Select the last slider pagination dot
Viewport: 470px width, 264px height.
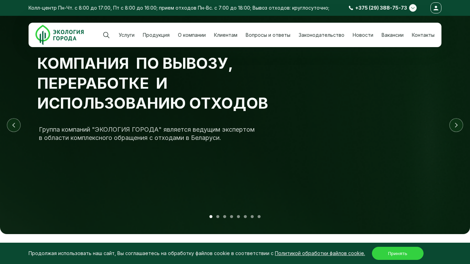click(259, 217)
